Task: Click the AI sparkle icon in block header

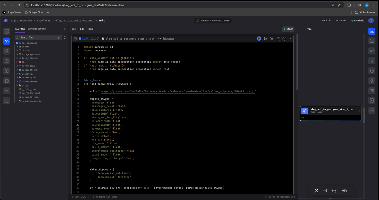Action: click(x=272, y=39)
